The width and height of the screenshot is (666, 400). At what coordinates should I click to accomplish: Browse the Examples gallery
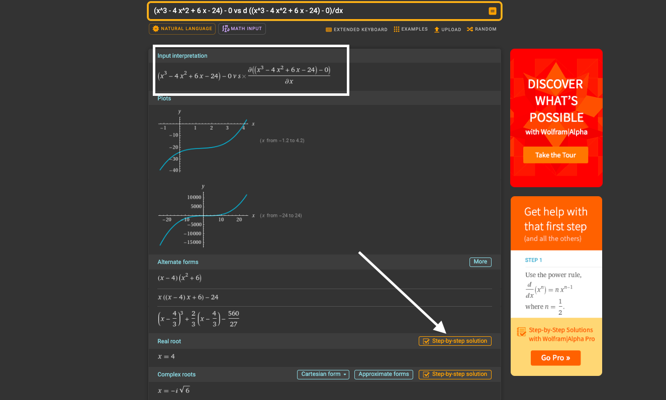coord(410,29)
